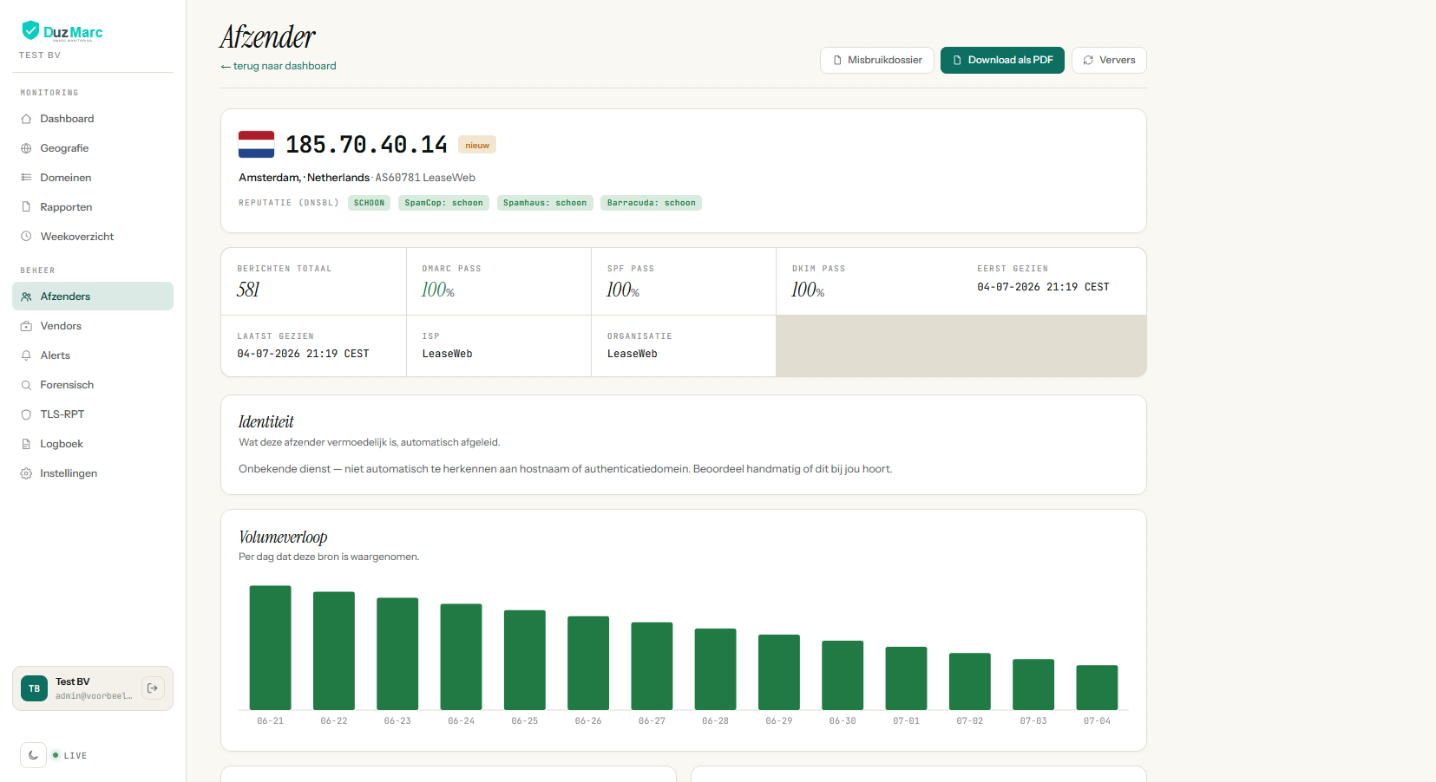Open Instellingen via the gear icon
This screenshot has width=1436, height=782.
point(26,473)
